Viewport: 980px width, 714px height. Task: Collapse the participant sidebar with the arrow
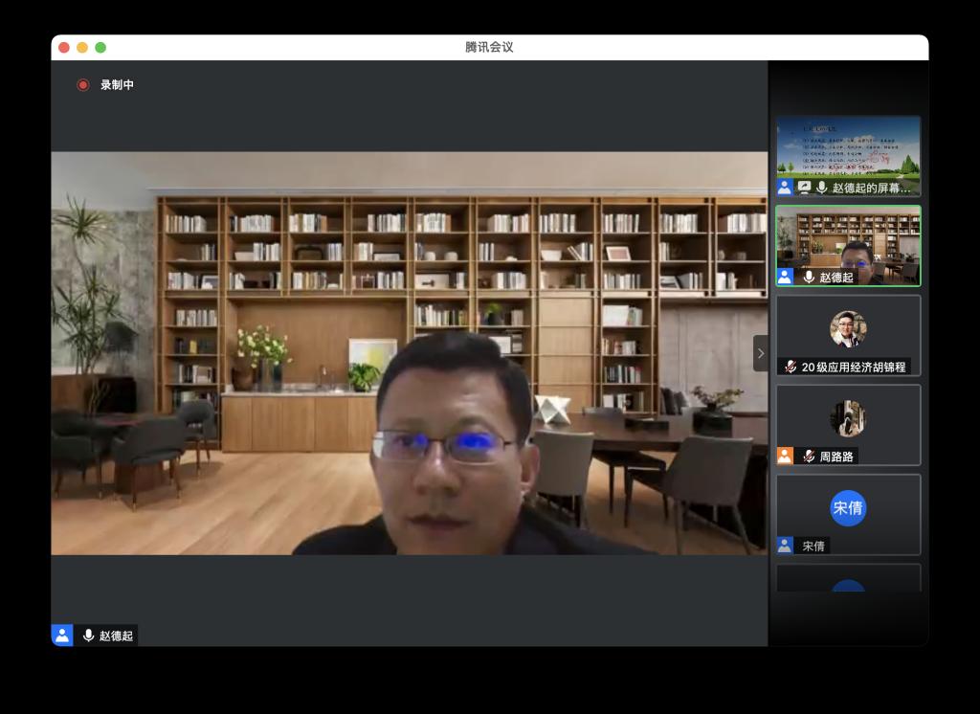pyautogui.click(x=760, y=353)
